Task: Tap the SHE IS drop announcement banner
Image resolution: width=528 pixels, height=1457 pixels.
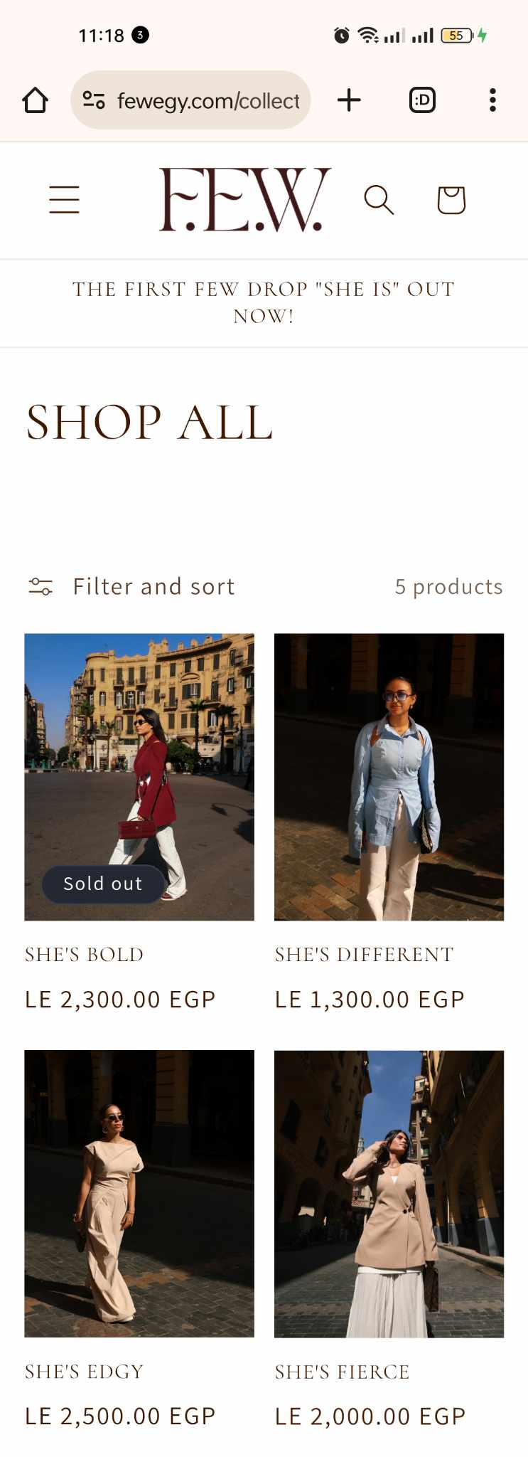Action: pyautogui.click(x=264, y=302)
